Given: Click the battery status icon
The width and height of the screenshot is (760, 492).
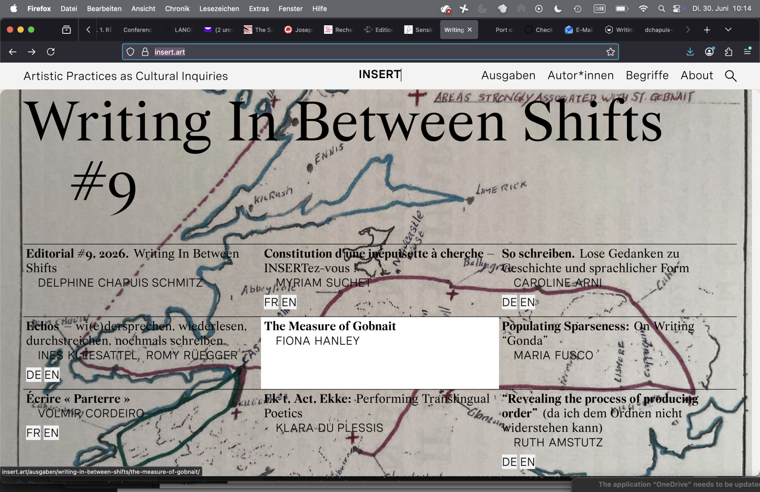Looking at the screenshot, I should [622, 8].
